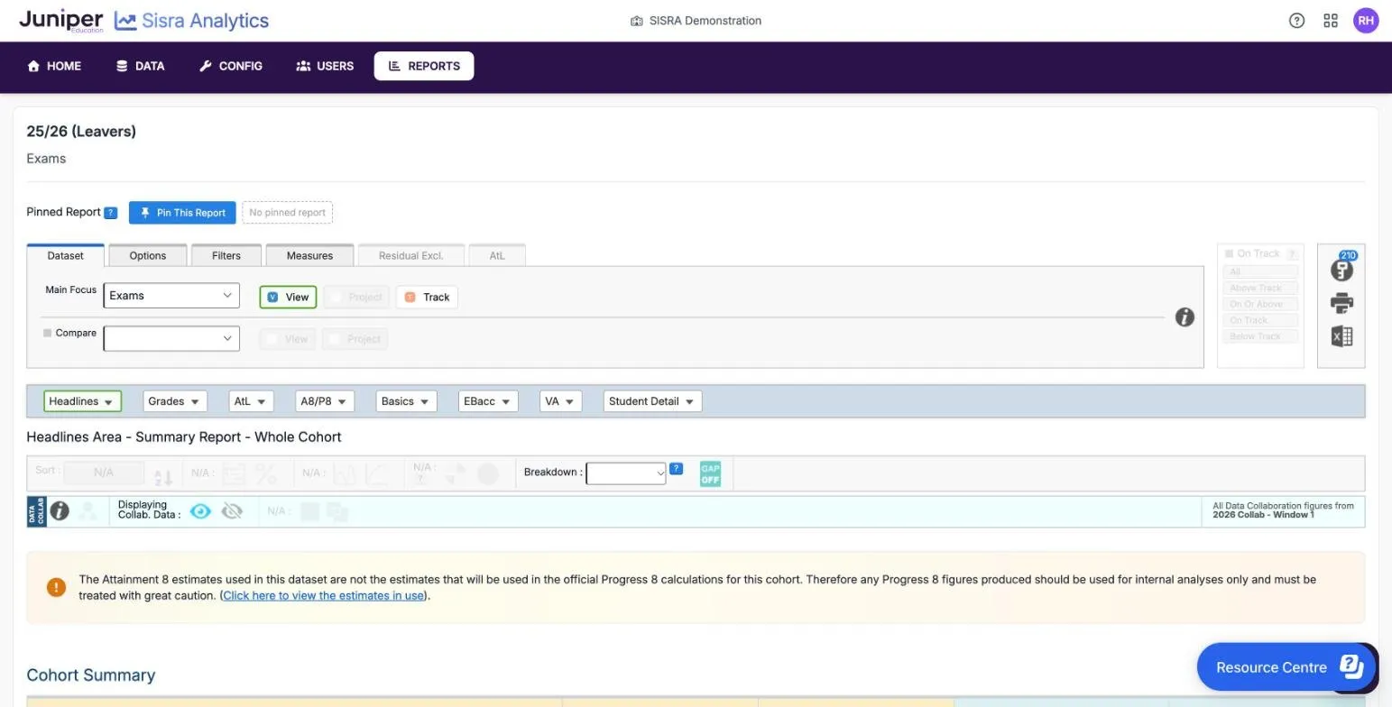Viewport: 1392px width, 707px height.
Task: Open the Compare dataset dropdown
Action: 171,338
